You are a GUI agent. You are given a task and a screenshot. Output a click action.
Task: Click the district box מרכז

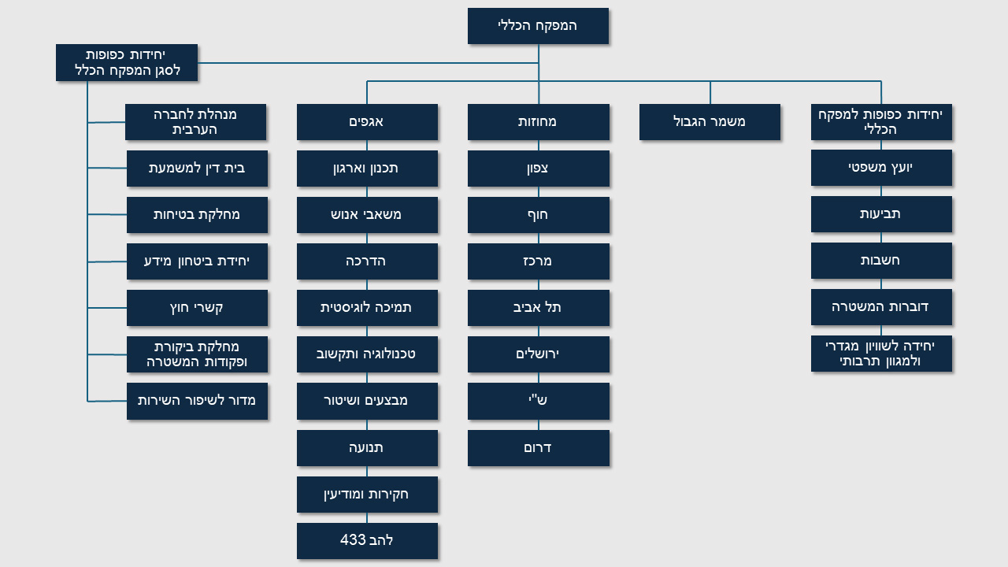[538, 261]
